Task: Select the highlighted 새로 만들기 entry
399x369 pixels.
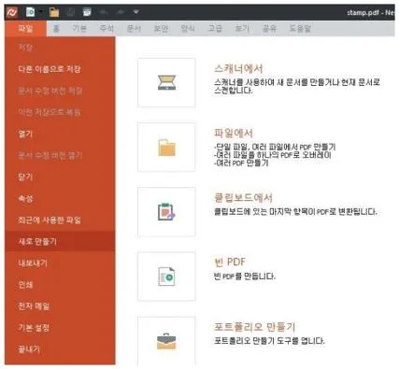Action: pos(60,241)
